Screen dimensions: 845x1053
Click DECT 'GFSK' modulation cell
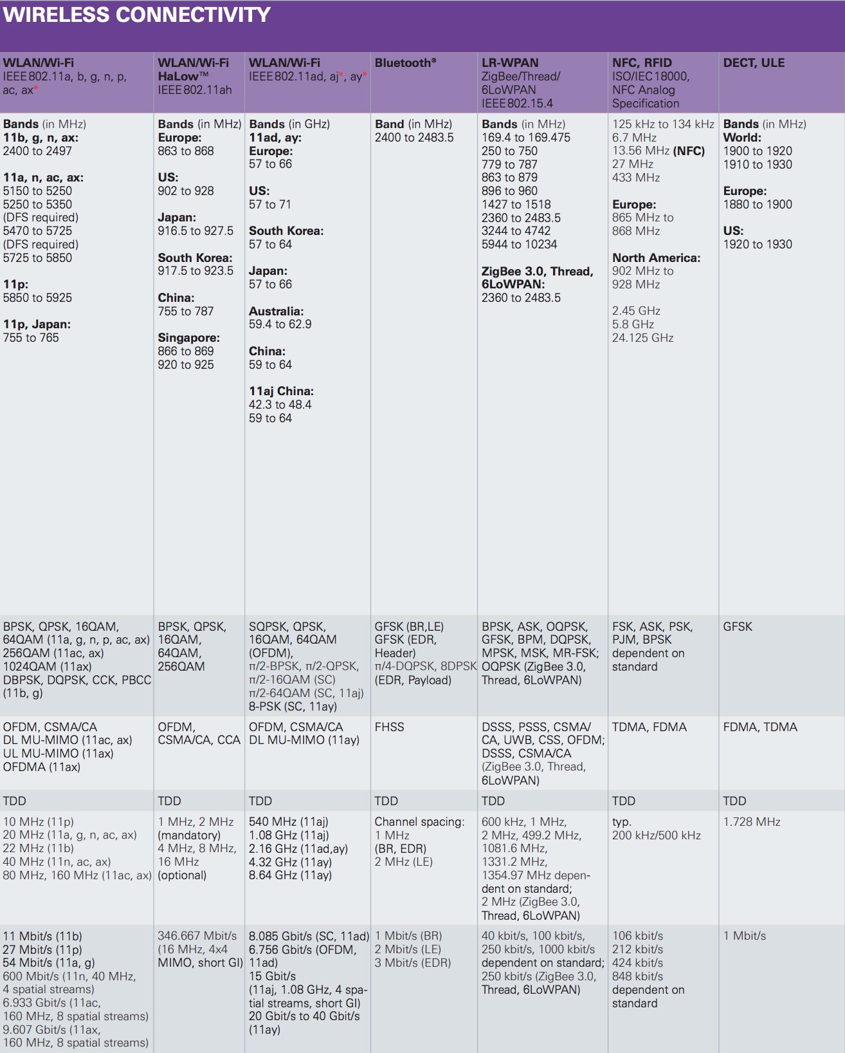click(x=738, y=627)
